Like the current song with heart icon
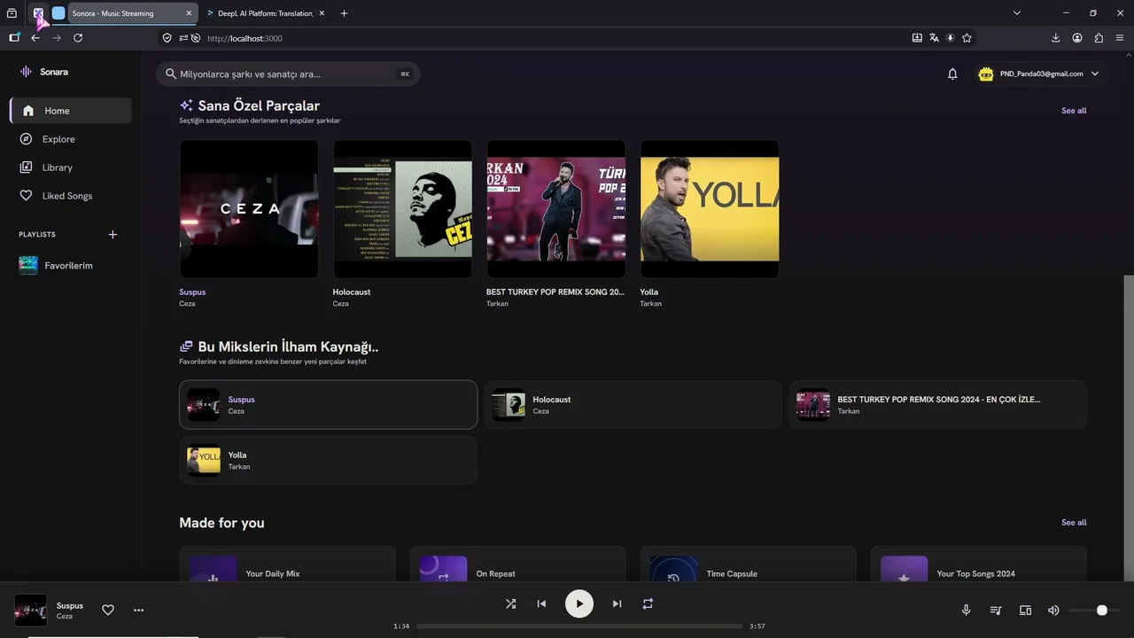Screen dimensions: 1134x638 [108, 611]
